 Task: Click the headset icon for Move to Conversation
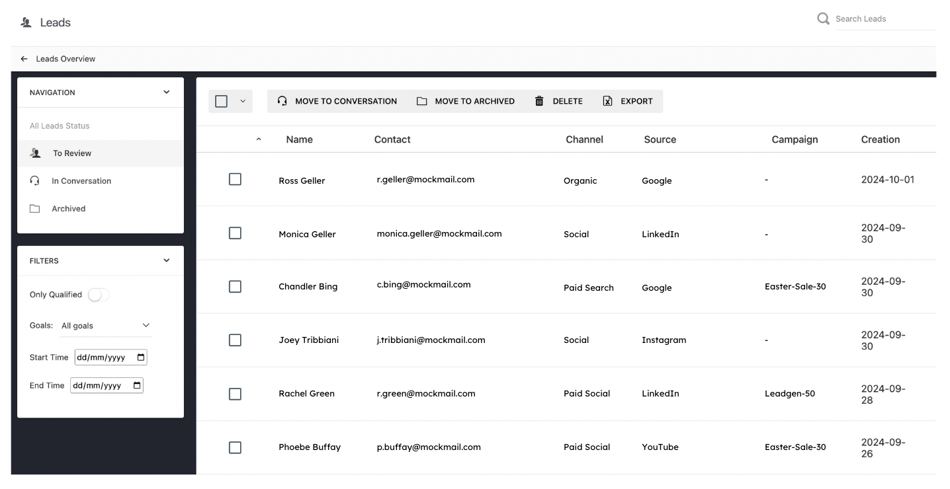(282, 101)
